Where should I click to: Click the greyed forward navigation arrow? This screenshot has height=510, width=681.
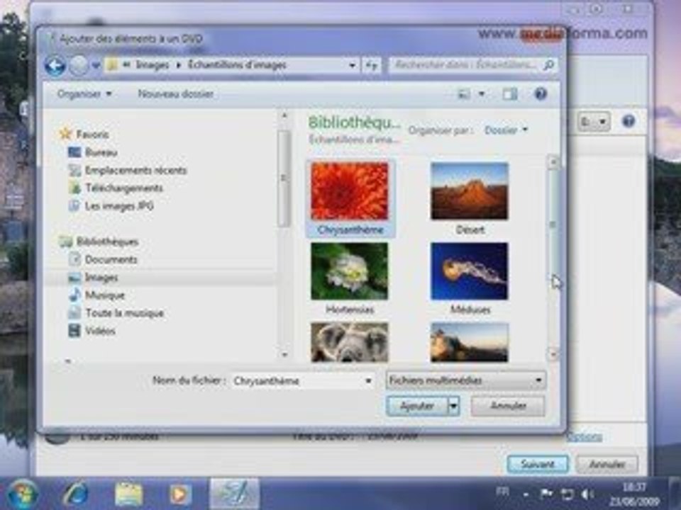click(79, 66)
